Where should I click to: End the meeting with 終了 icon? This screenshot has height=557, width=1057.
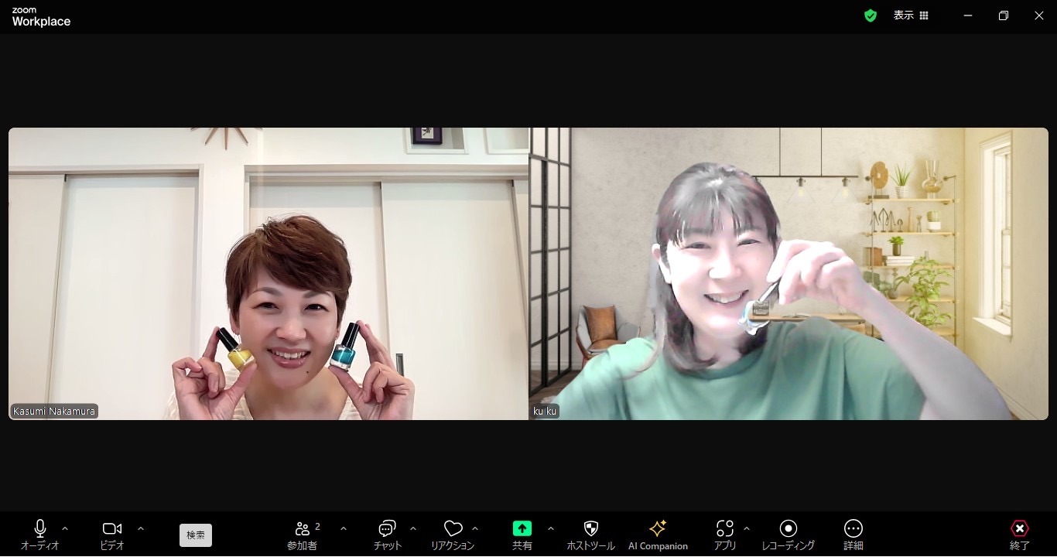[x=1020, y=528]
